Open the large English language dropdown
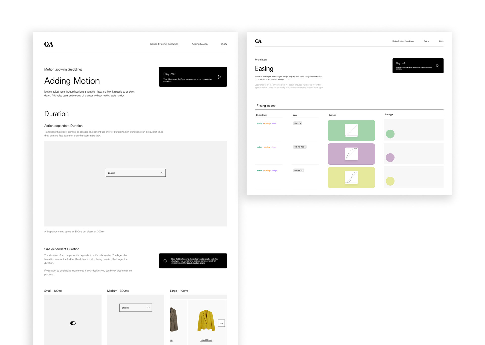Viewport: 485px width, 345px height. point(135,173)
